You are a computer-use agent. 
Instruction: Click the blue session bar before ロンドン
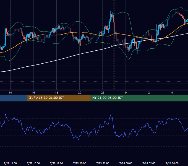tap(14, 98)
